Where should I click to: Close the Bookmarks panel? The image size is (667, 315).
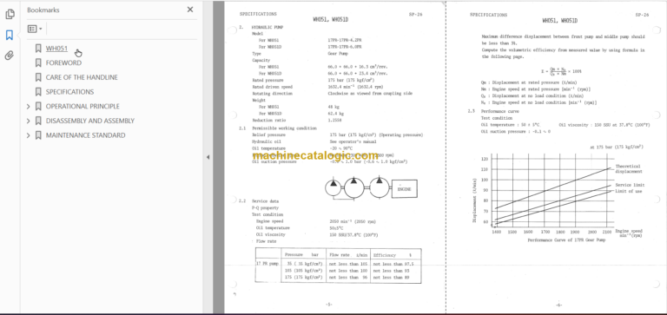(190, 10)
